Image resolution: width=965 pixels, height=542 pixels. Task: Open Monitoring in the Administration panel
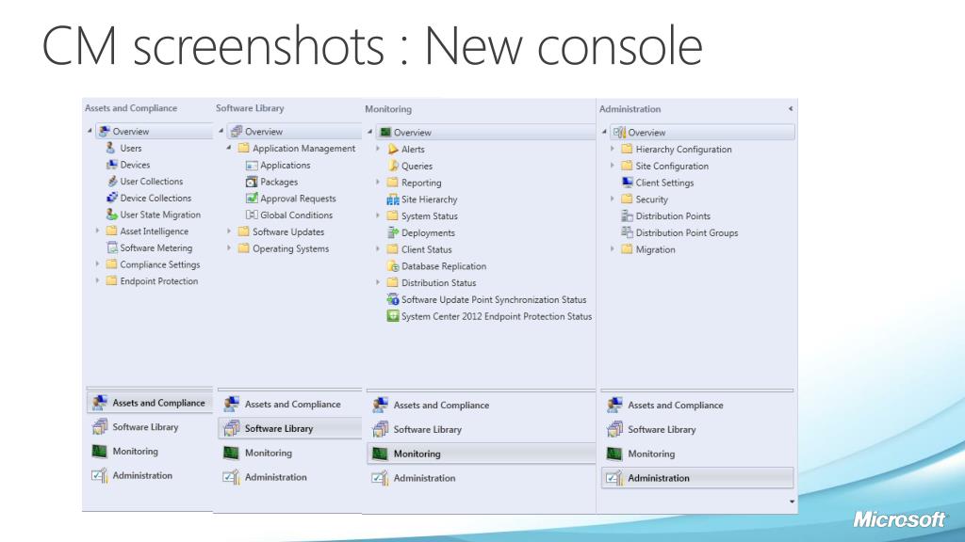click(651, 454)
